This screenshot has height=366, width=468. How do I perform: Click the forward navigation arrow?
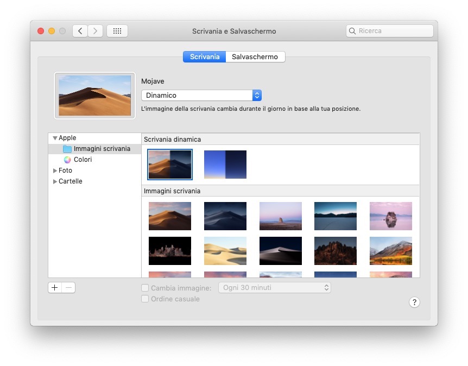pos(96,31)
